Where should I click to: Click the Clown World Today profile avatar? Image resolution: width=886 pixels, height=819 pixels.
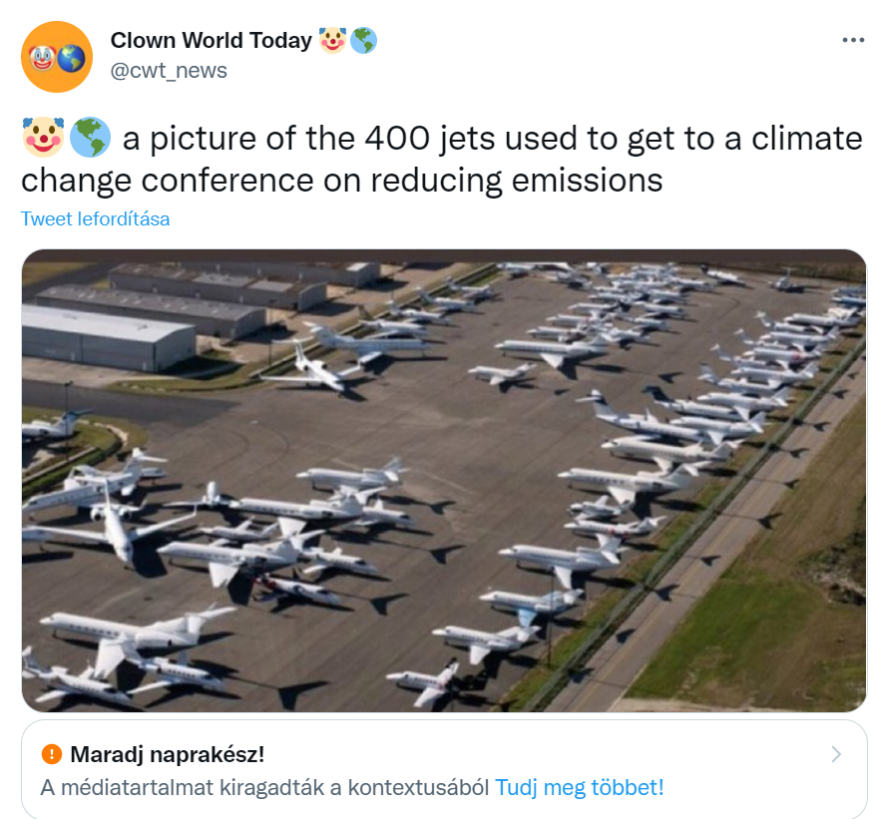(57, 57)
